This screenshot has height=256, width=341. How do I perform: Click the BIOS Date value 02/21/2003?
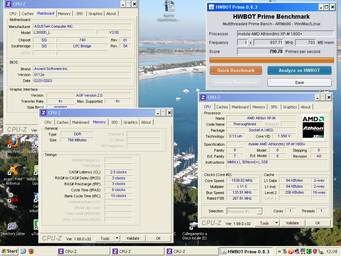tap(82, 81)
